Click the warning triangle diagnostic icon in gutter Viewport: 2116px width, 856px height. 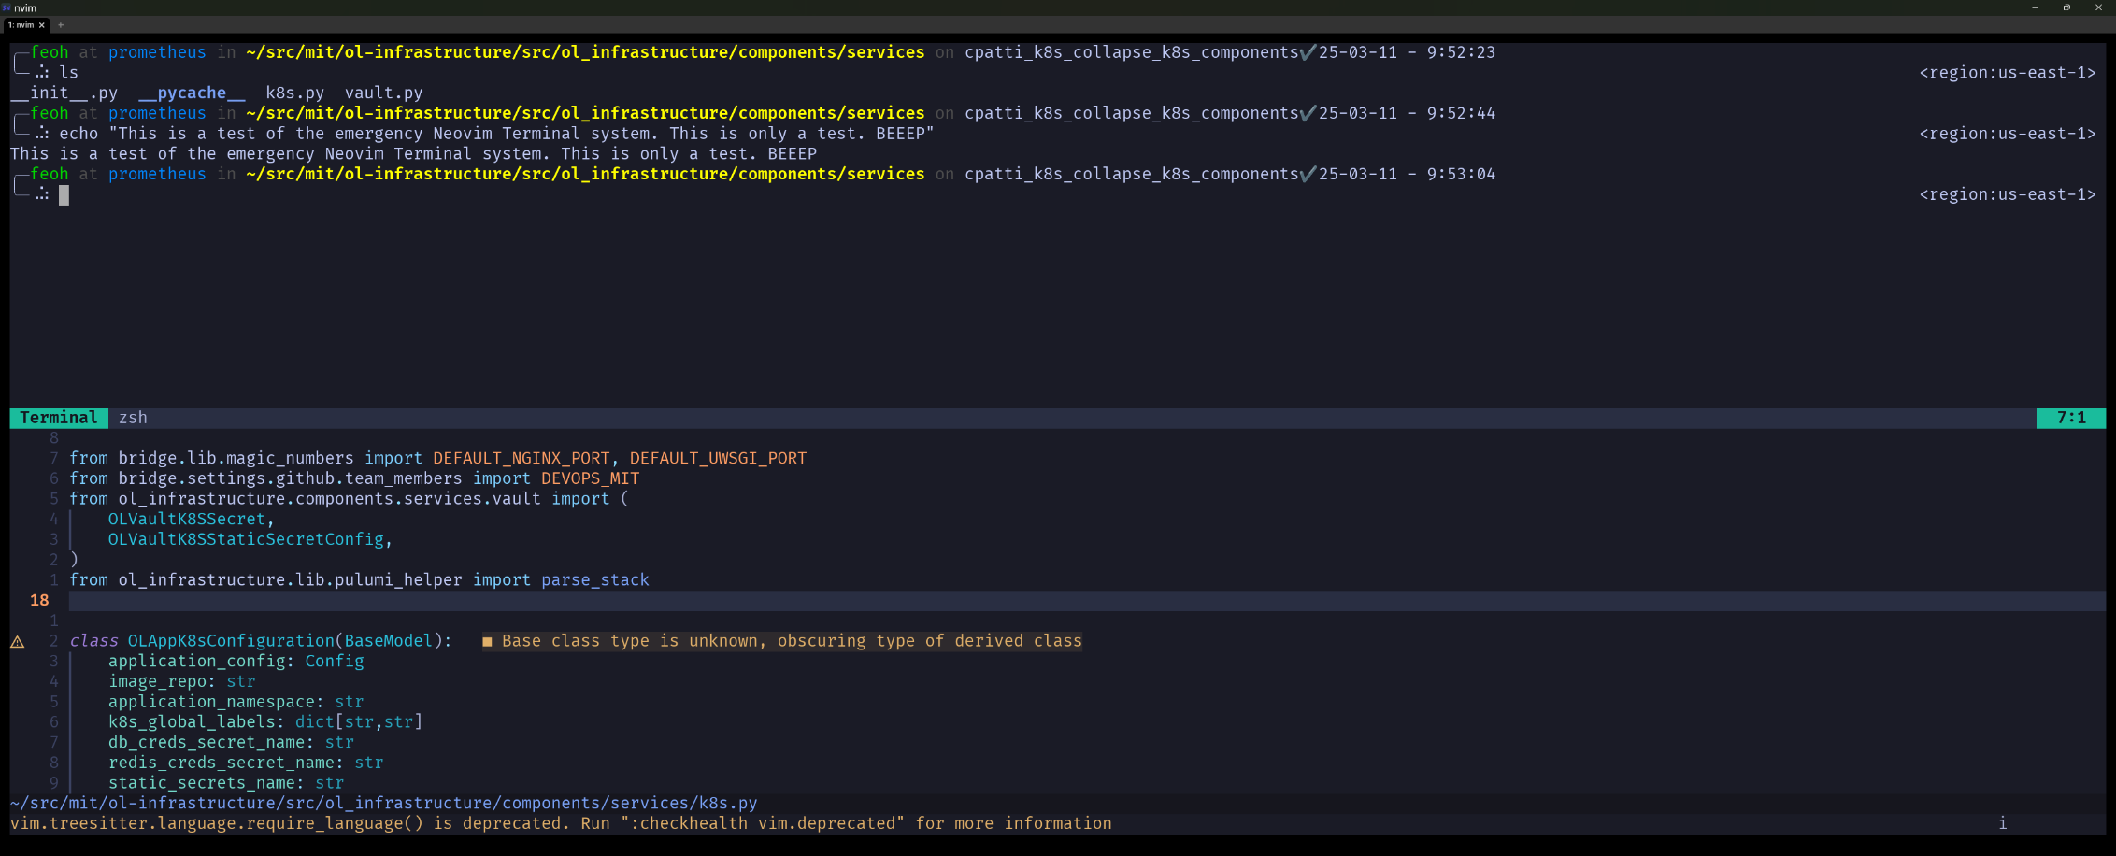click(x=17, y=642)
